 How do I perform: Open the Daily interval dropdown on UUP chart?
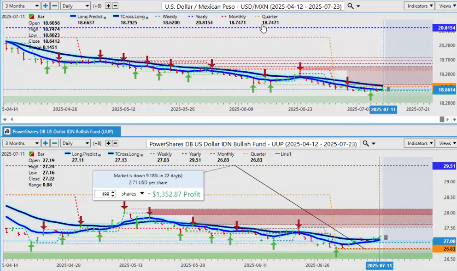click(x=76, y=143)
